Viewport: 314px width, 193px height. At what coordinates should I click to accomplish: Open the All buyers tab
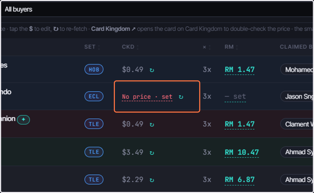18,9
